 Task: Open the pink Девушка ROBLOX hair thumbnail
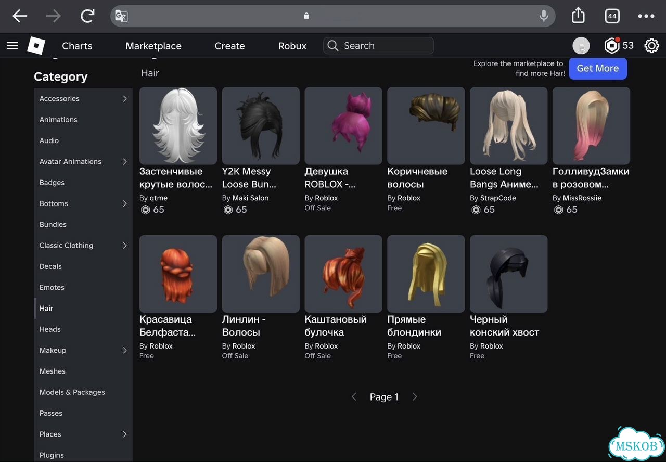343,126
